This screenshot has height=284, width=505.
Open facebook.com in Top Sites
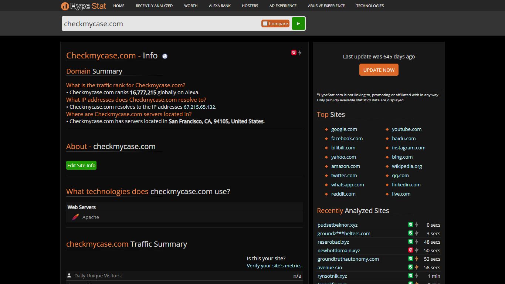(347, 138)
